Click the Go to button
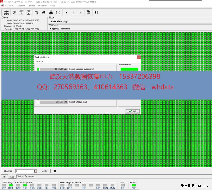212x190 pixels. 44,171
